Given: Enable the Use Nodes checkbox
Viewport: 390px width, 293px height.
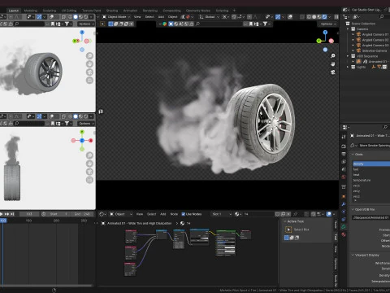Looking at the screenshot, I should 184,214.
